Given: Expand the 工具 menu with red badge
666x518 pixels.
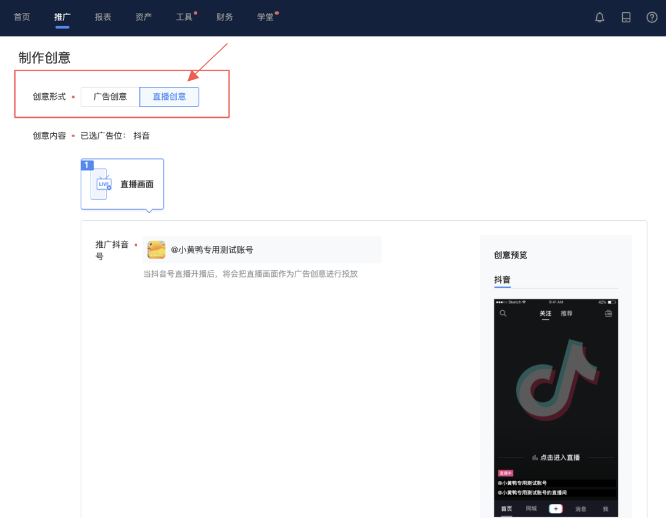Looking at the screenshot, I should 184,17.
